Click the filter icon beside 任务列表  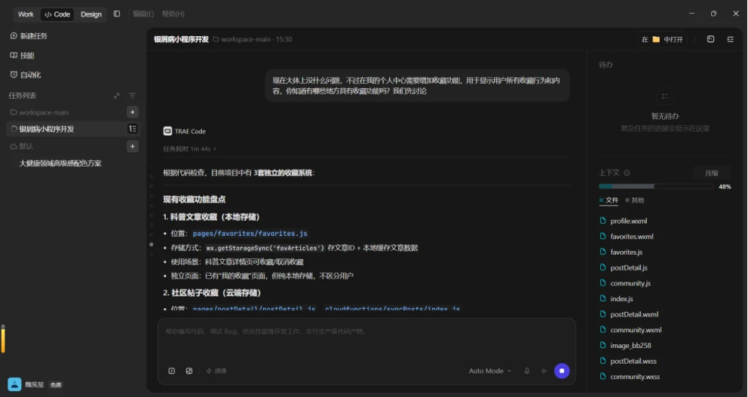pyautogui.click(x=133, y=96)
